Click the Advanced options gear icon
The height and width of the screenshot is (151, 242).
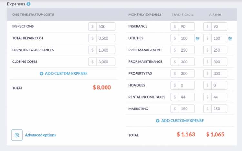pos(17,135)
